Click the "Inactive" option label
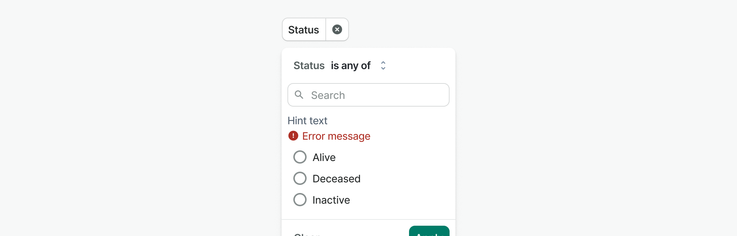 click(x=331, y=200)
